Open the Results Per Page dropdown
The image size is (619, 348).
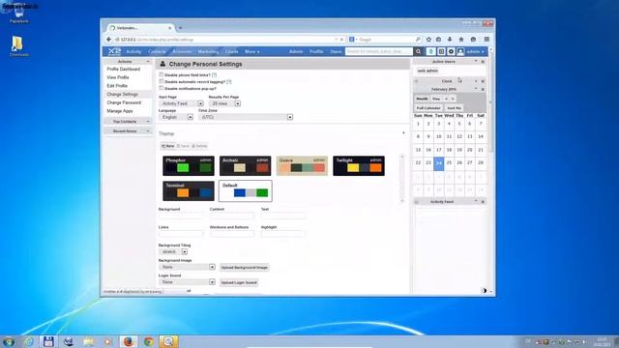point(224,103)
